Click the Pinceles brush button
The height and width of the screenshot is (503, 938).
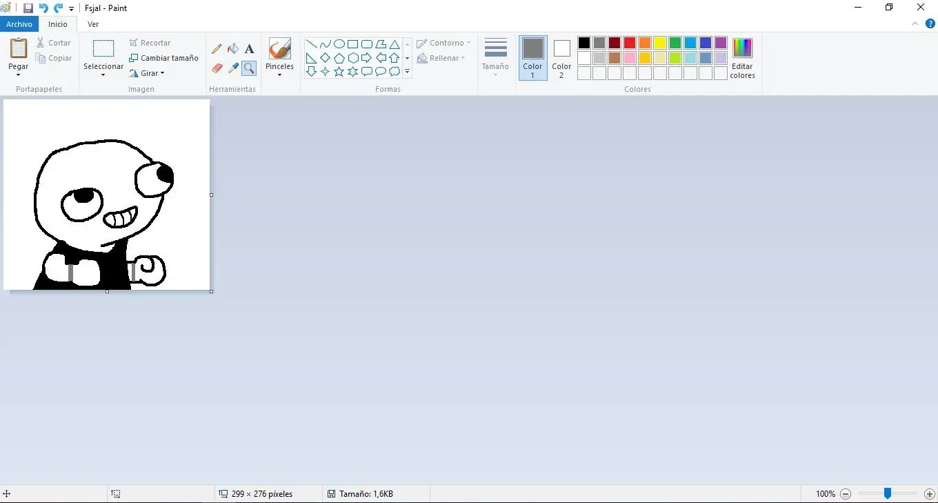(279, 49)
